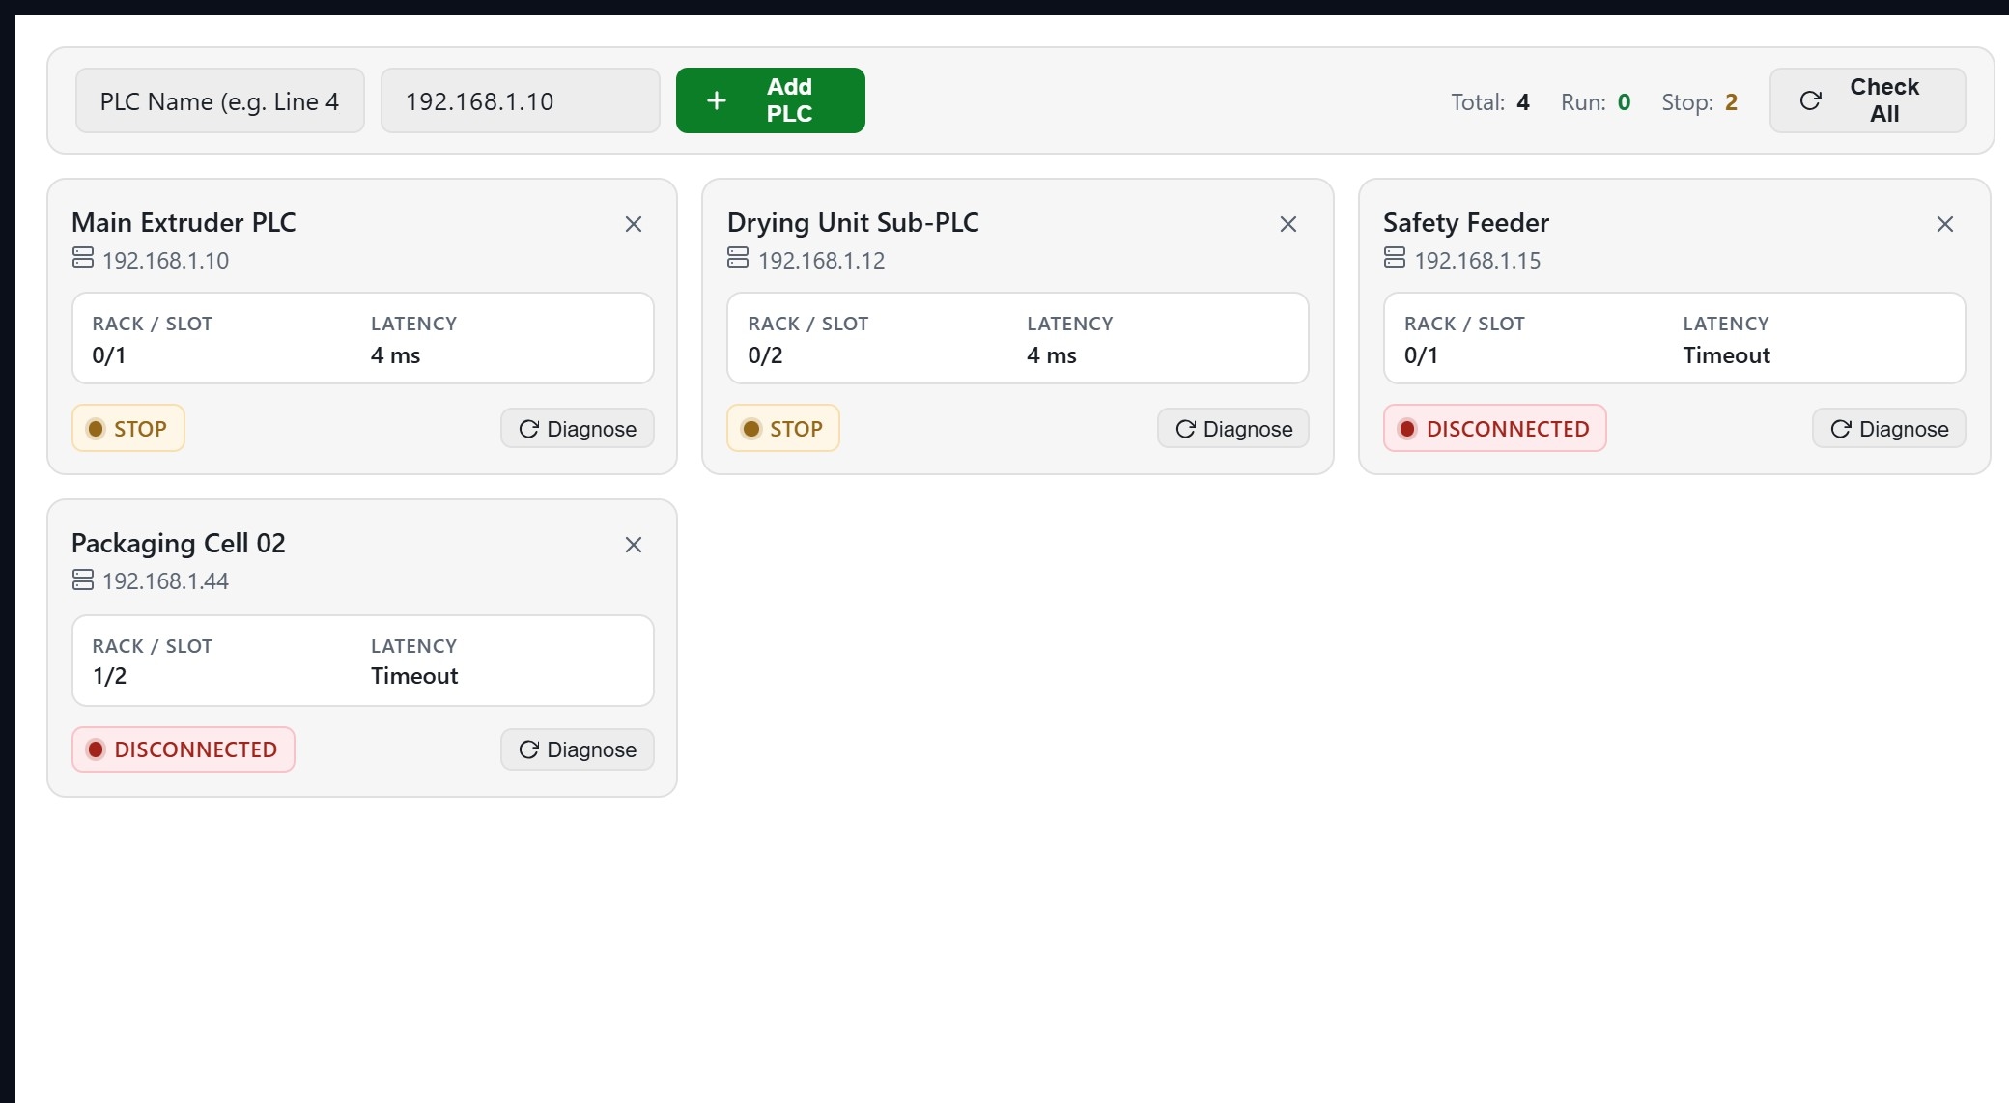Click the STOP badge on Main Extruder PLC
Viewport: 2009px width, 1103px height.
click(128, 429)
